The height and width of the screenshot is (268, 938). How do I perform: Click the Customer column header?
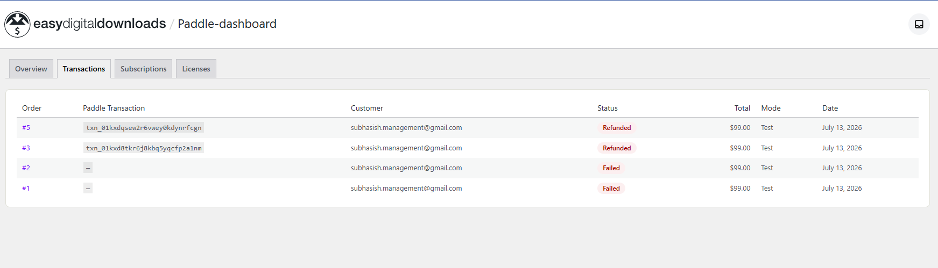[367, 108]
